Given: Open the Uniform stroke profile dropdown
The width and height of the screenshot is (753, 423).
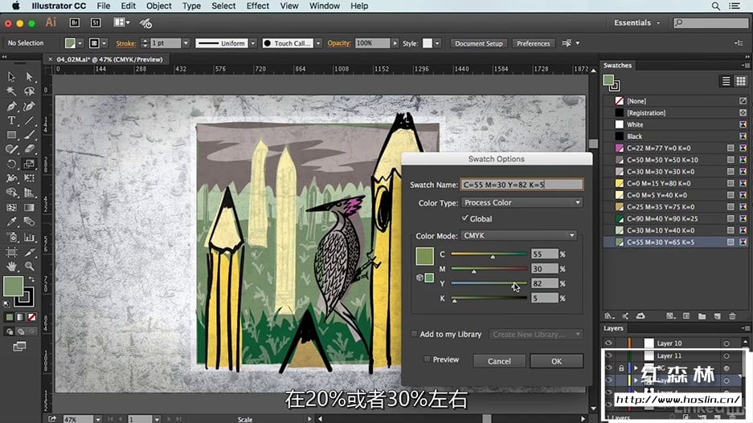Looking at the screenshot, I should point(252,43).
